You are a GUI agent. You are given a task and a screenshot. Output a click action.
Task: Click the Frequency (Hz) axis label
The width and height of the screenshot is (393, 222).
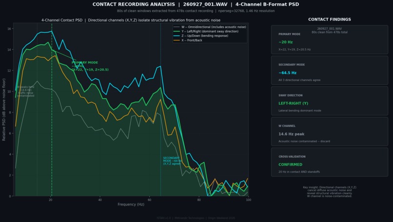point(131,204)
